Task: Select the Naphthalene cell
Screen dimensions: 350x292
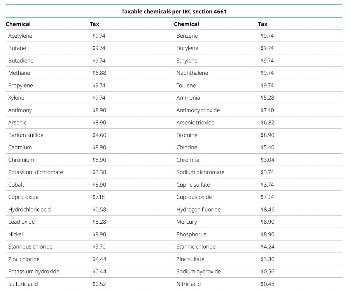Action: [192, 73]
